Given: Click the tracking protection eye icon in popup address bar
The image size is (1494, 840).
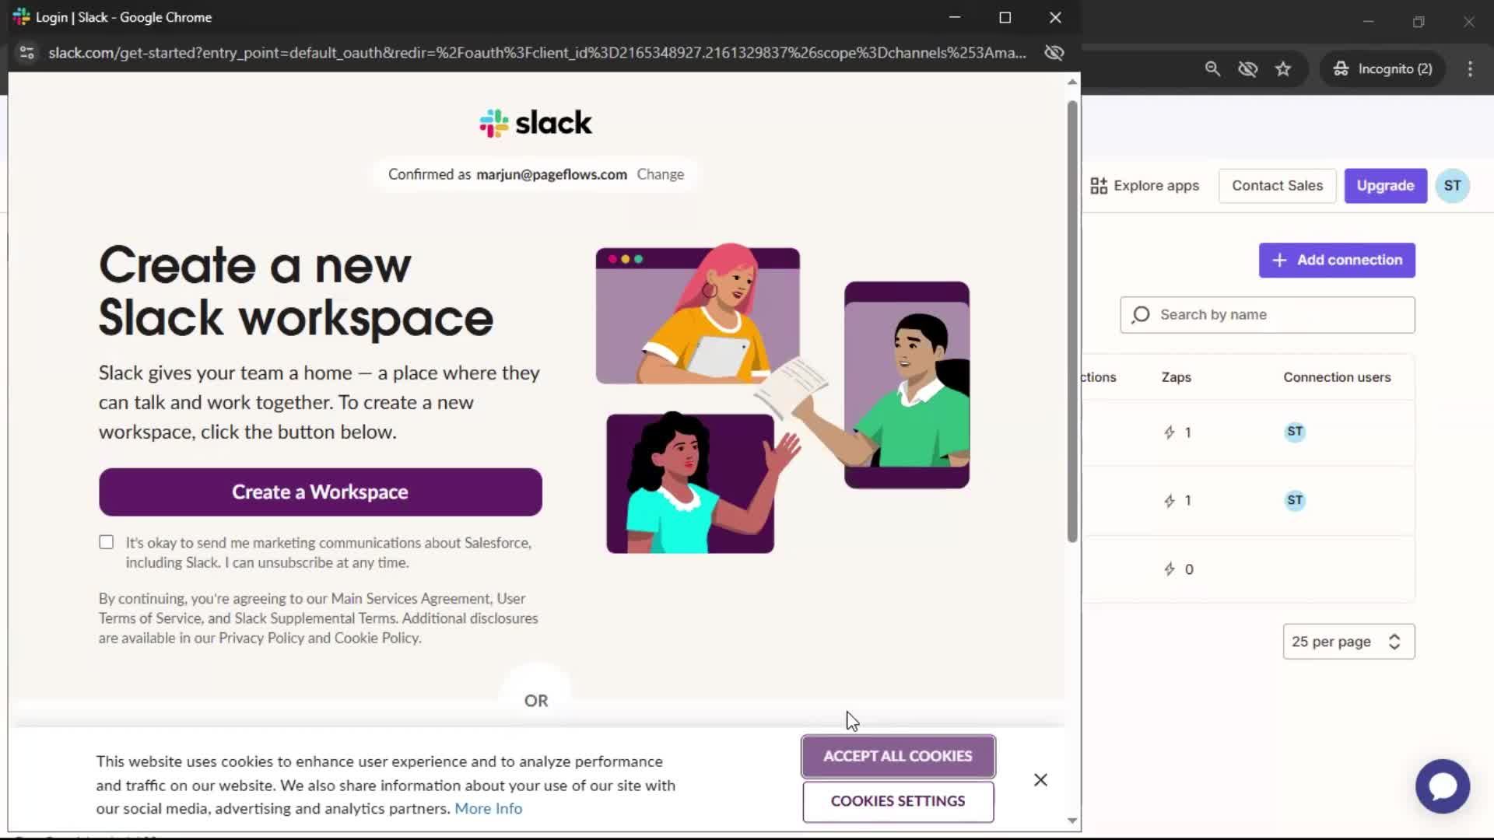Looking at the screenshot, I should [x=1054, y=53].
